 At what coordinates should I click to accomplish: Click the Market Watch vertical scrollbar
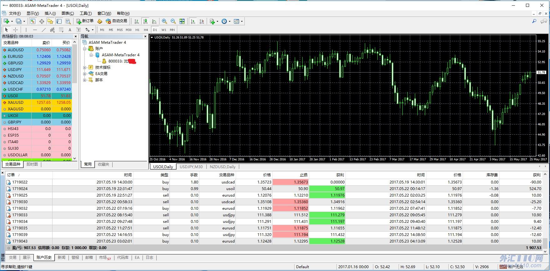(x=74, y=100)
